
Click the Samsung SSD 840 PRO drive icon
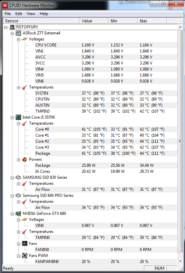(18, 195)
